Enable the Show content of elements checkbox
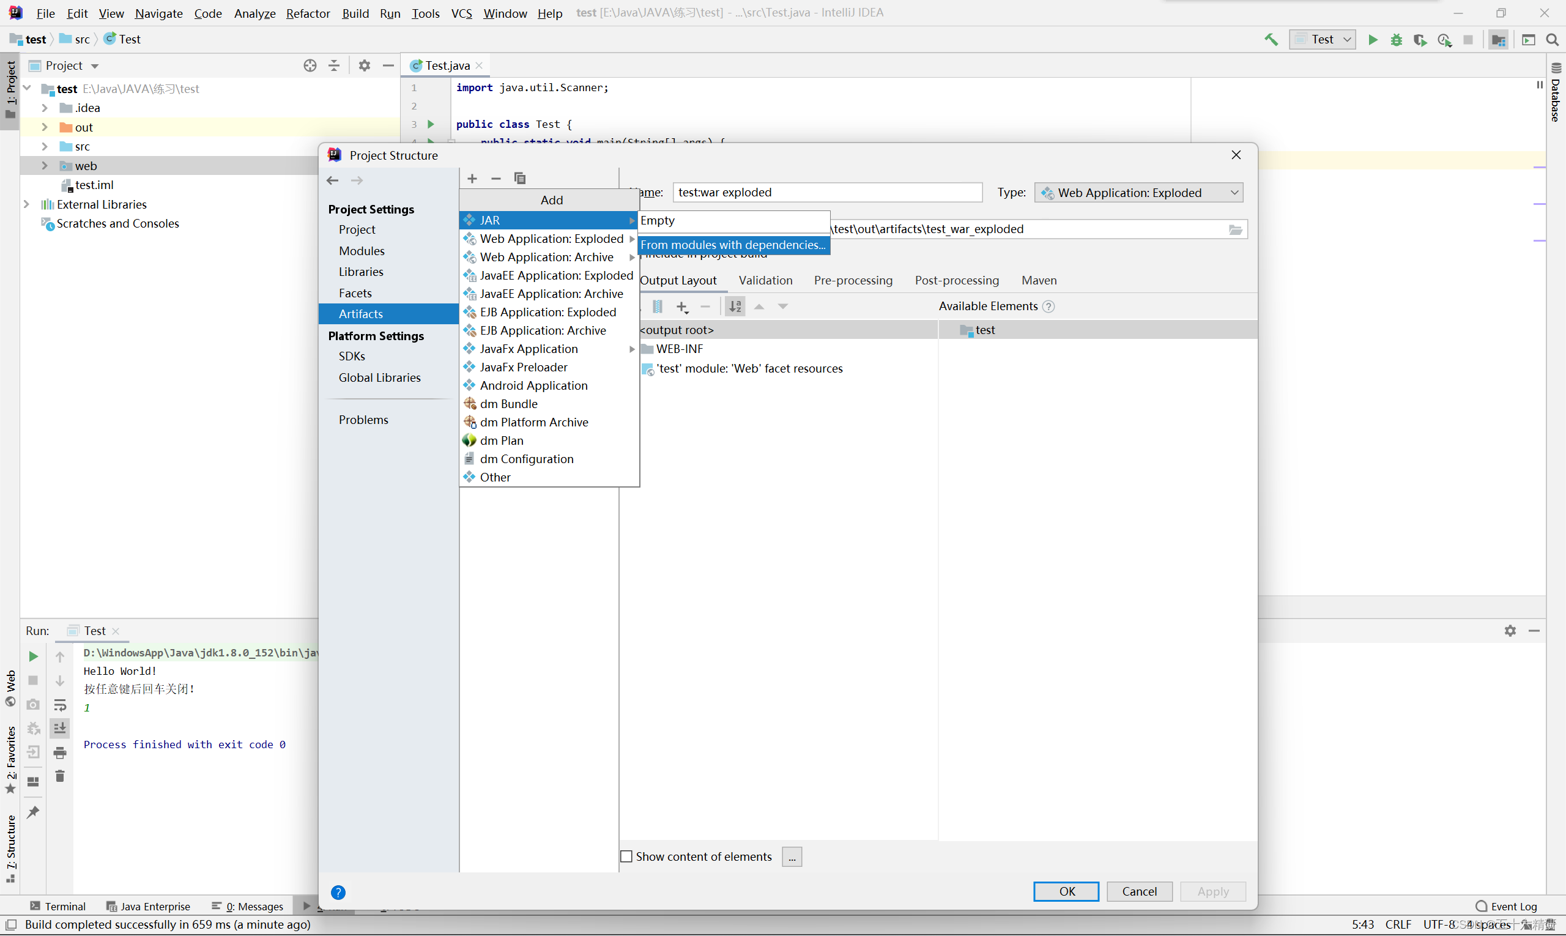The image size is (1566, 936). [626, 856]
